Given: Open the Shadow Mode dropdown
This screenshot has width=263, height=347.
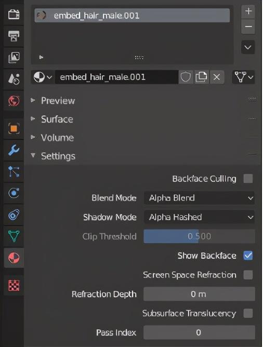Looking at the screenshot, I should 199,217.
